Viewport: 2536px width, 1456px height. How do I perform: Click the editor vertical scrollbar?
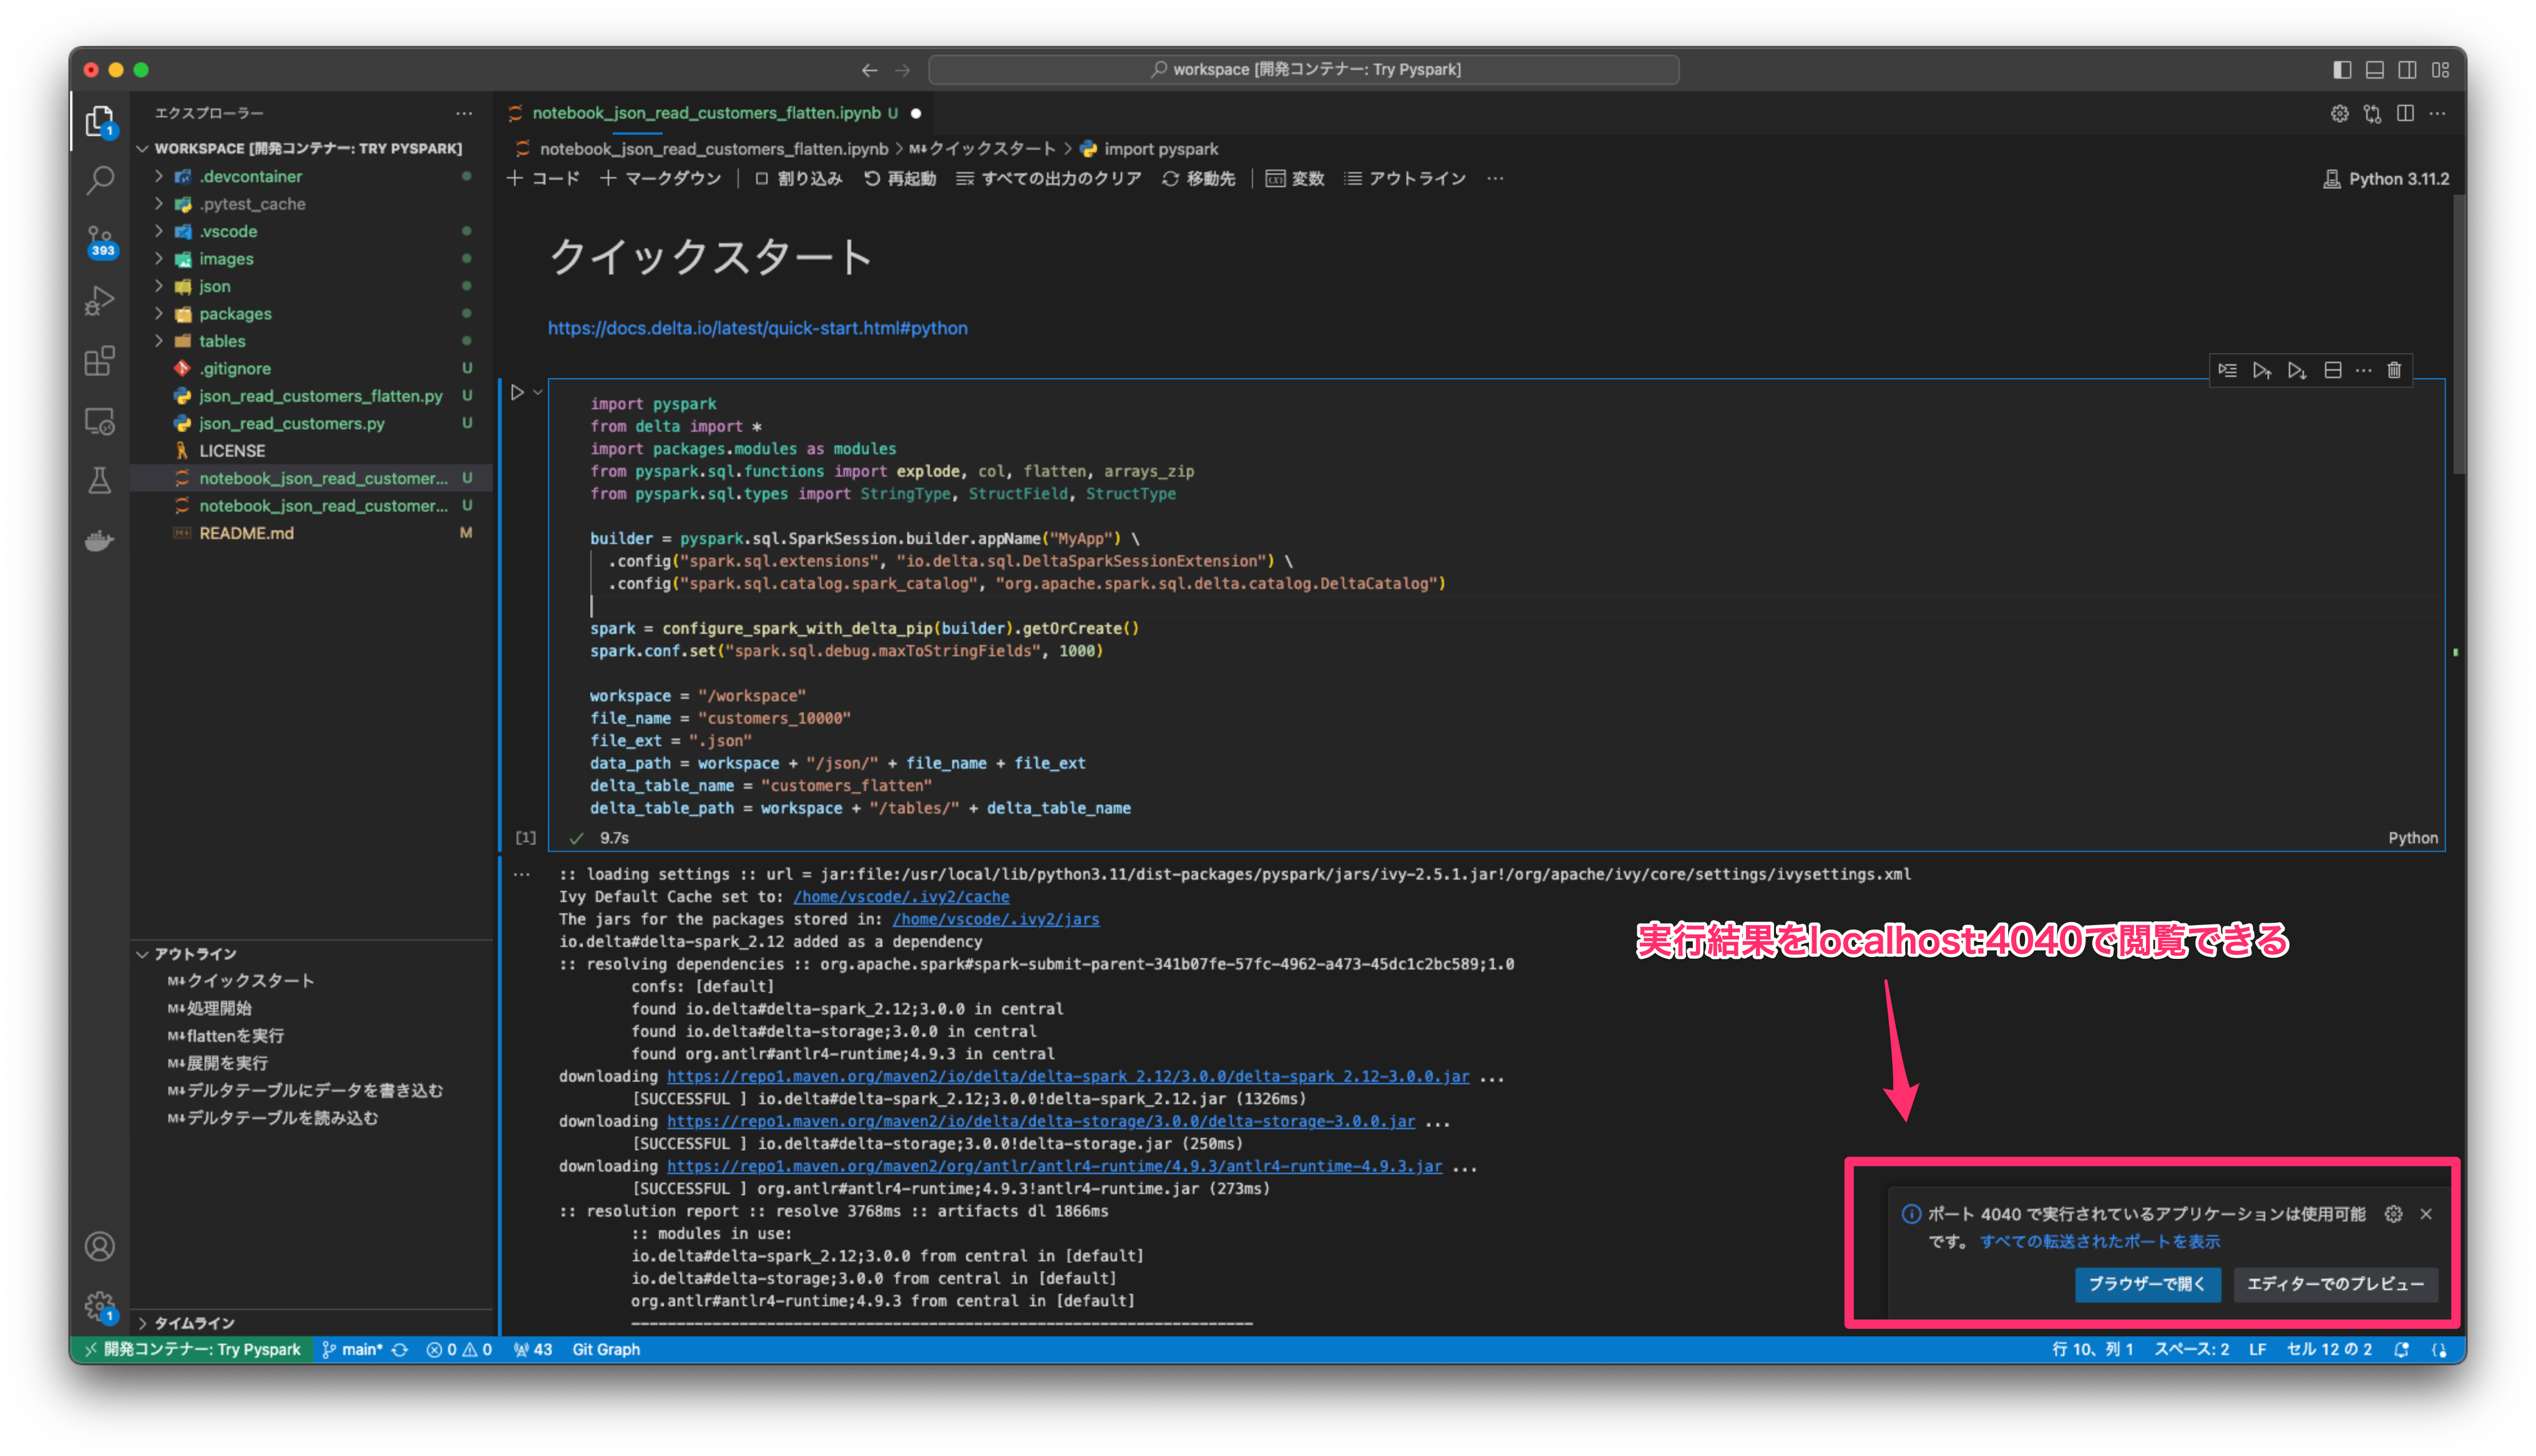(2459, 335)
